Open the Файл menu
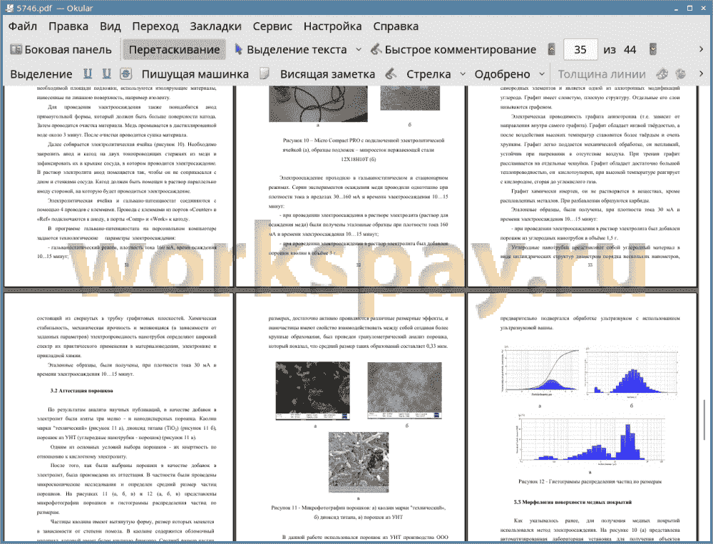 (x=23, y=26)
